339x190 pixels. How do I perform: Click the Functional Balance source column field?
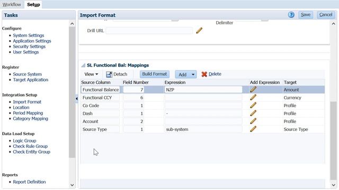click(x=100, y=90)
